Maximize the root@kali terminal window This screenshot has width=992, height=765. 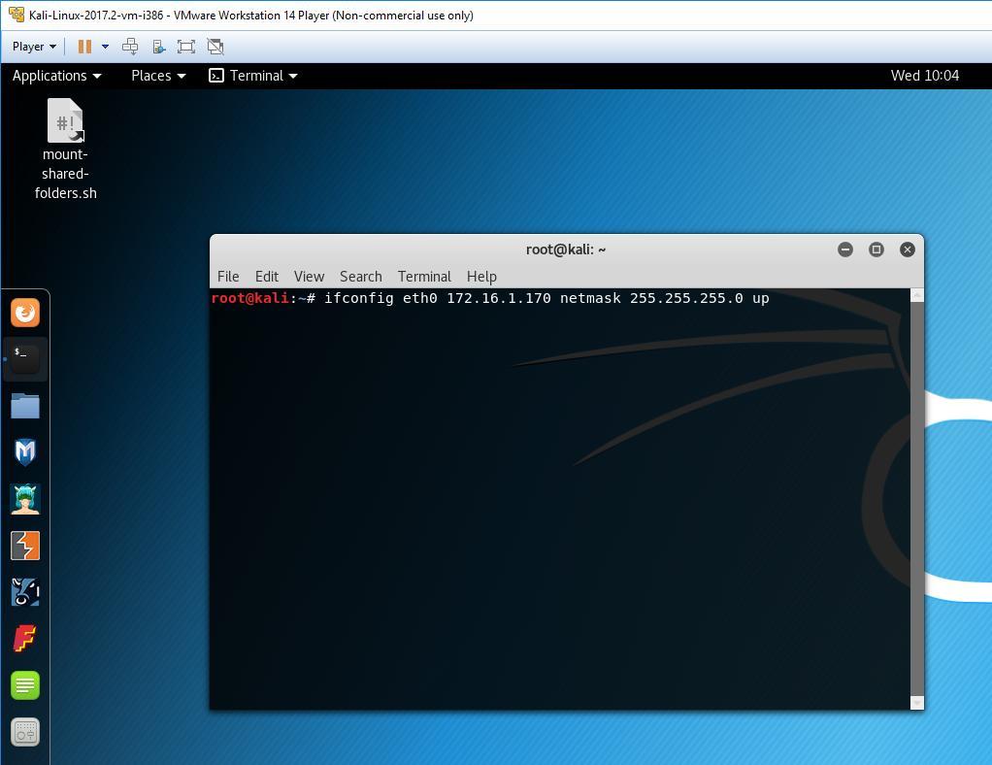876,249
